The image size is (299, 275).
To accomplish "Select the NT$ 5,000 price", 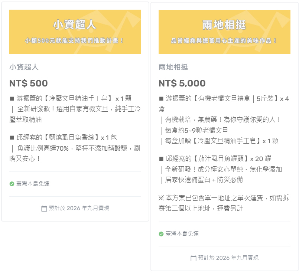I will point(182,84).
